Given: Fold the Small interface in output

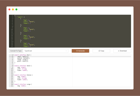Looking at the screenshot, I should pos(13,66).
